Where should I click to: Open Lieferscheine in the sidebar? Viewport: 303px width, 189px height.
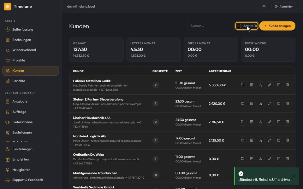[x=31, y=122]
